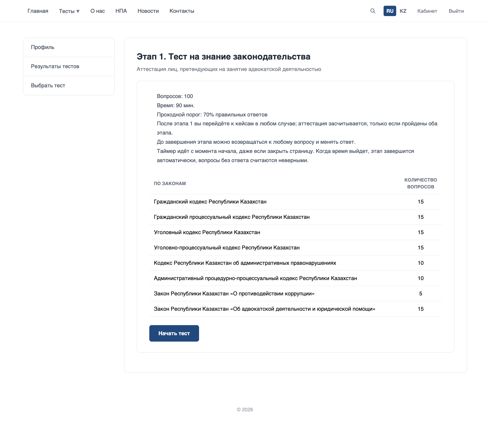Select the «Об адвокатской деятельности» law row

(x=296, y=309)
